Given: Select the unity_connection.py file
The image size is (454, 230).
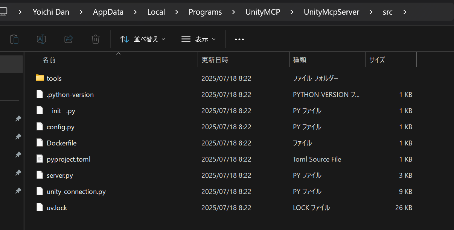Looking at the screenshot, I should [x=76, y=192].
